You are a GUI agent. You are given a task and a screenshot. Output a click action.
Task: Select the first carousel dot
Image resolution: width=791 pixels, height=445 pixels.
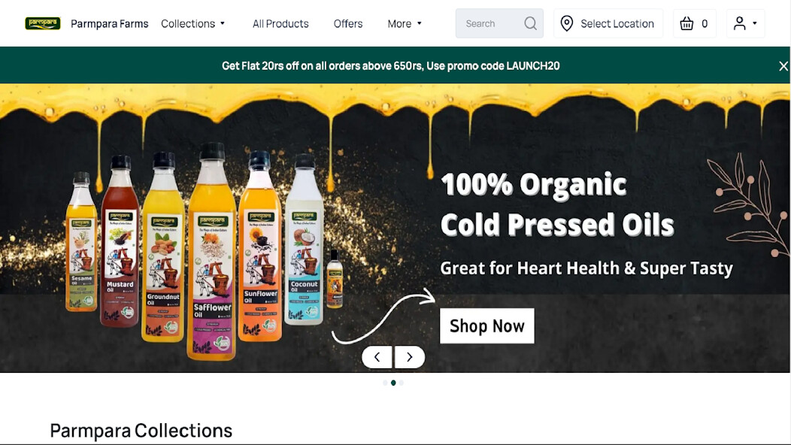point(386,383)
